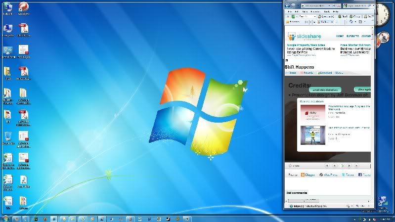Click the analog clock gadget

(x=382, y=15)
